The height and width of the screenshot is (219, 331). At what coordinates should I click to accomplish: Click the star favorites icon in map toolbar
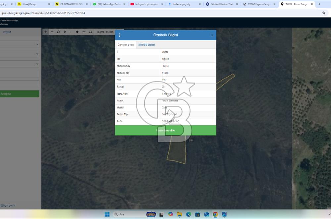(x=77, y=32)
